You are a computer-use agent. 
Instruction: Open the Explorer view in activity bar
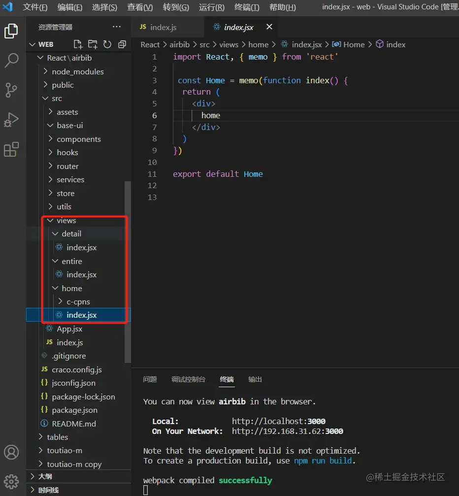[11, 31]
